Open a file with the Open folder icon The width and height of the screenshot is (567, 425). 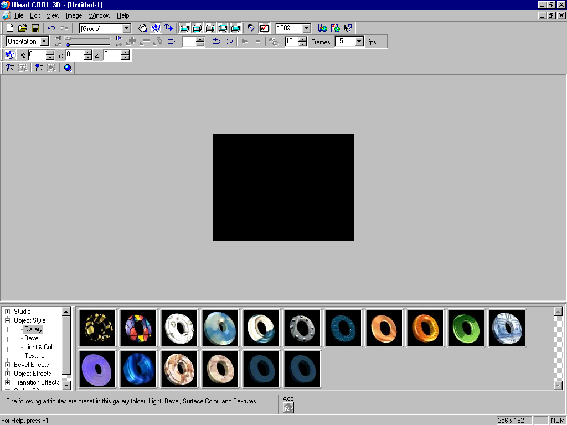pyautogui.click(x=23, y=28)
